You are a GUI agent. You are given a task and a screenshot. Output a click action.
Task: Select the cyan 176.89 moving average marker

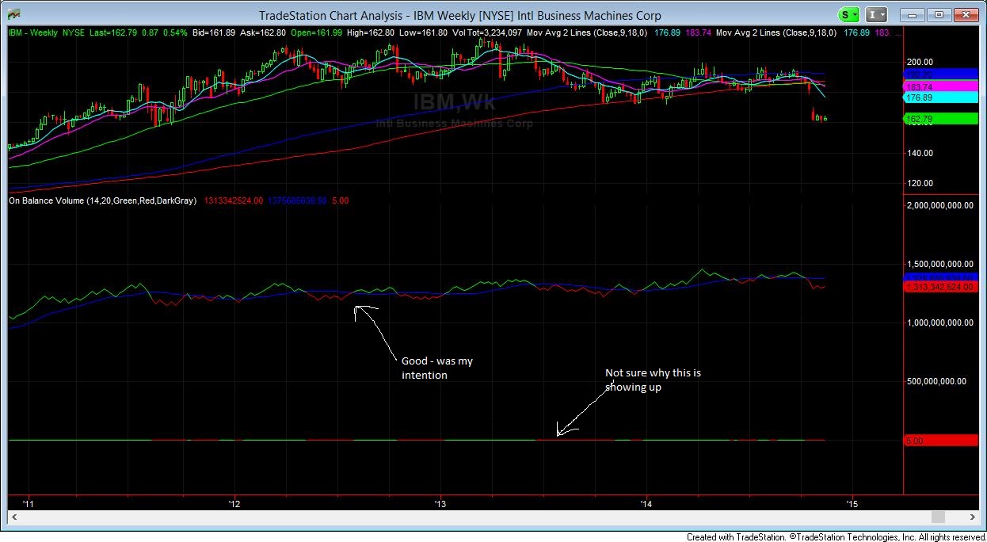pyautogui.click(x=941, y=97)
